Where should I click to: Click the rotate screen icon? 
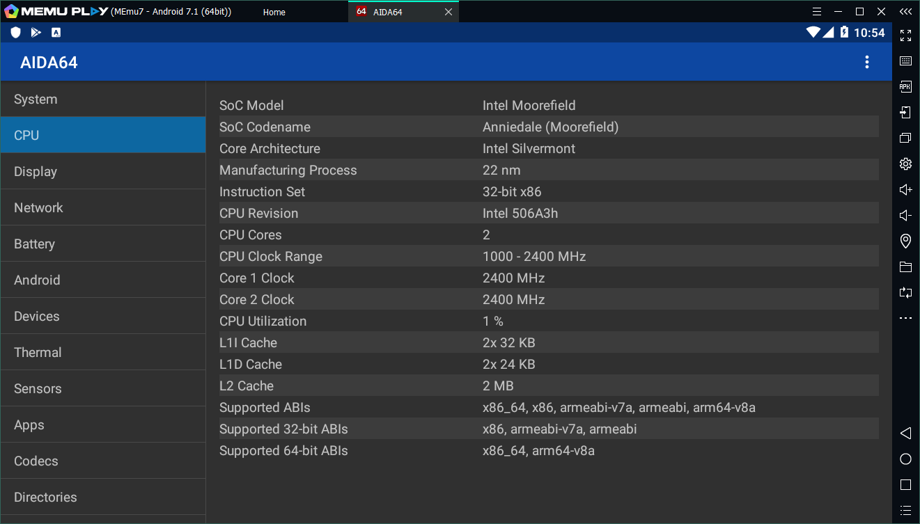pos(905,293)
